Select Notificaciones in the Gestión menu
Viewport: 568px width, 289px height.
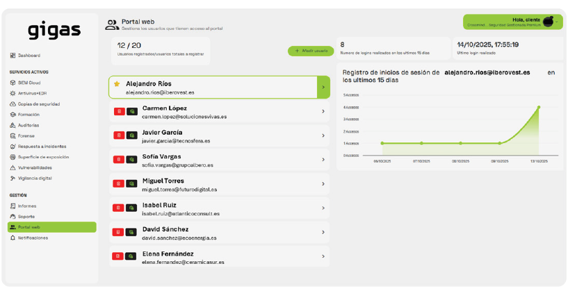(x=33, y=238)
